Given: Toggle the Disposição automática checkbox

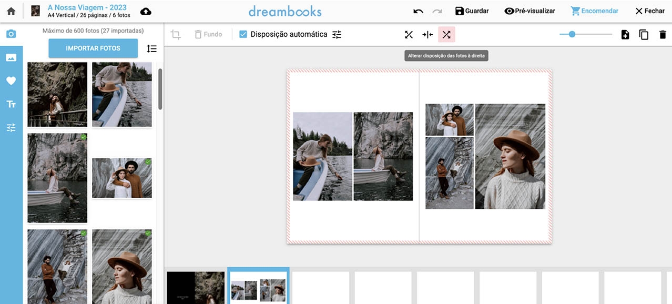Looking at the screenshot, I should pyautogui.click(x=243, y=34).
